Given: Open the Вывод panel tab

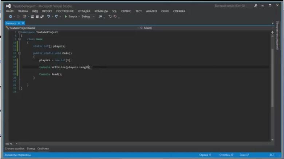Looking at the screenshot, I should coord(31,148).
